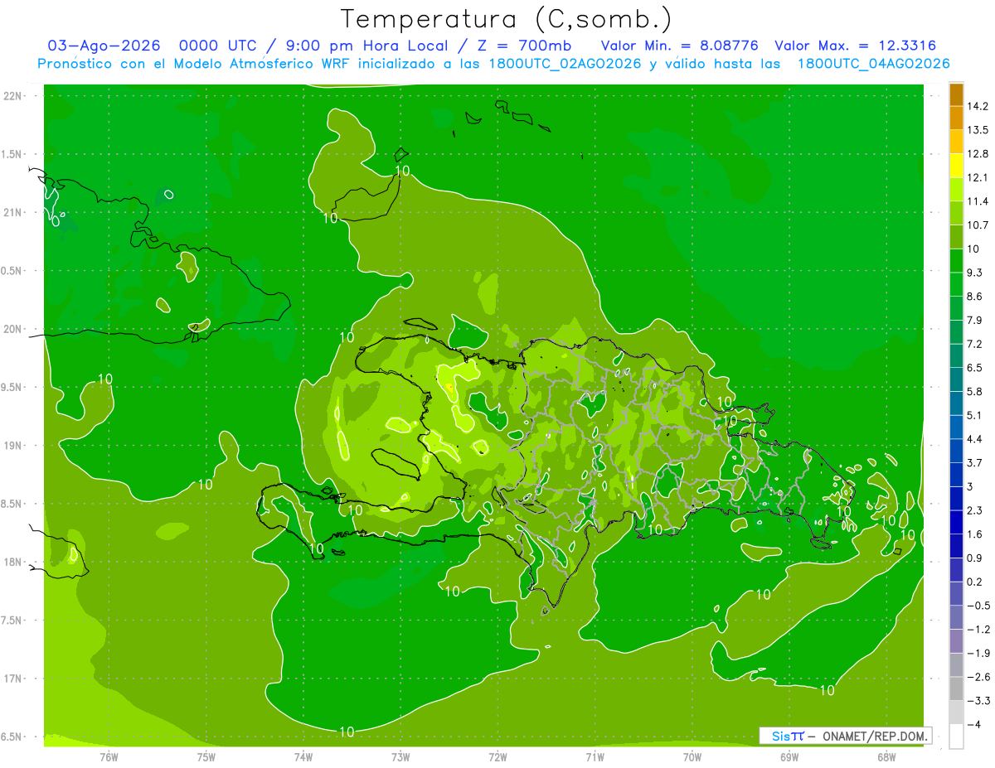The height and width of the screenshot is (768, 995).
Task: Click the "72W" longitude axis label
Action: (x=498, y=756)
